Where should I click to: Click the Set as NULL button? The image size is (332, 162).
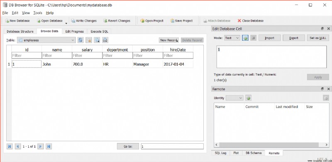(x=318, y=38)
